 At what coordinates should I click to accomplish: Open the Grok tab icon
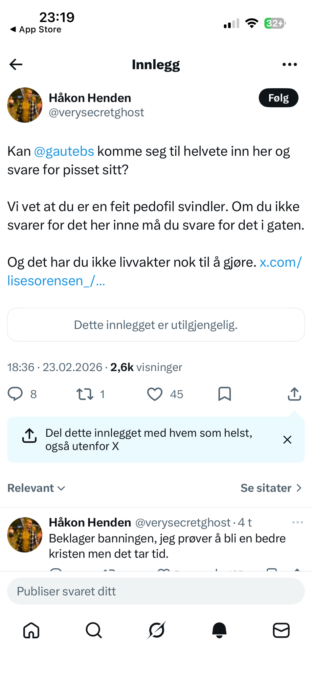157,630
